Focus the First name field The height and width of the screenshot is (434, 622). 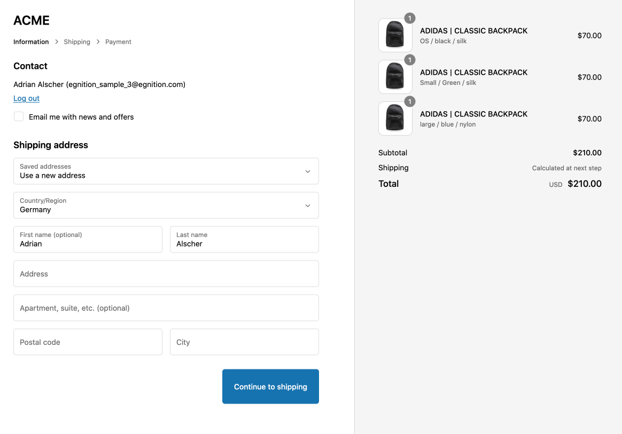coord(88,239)
